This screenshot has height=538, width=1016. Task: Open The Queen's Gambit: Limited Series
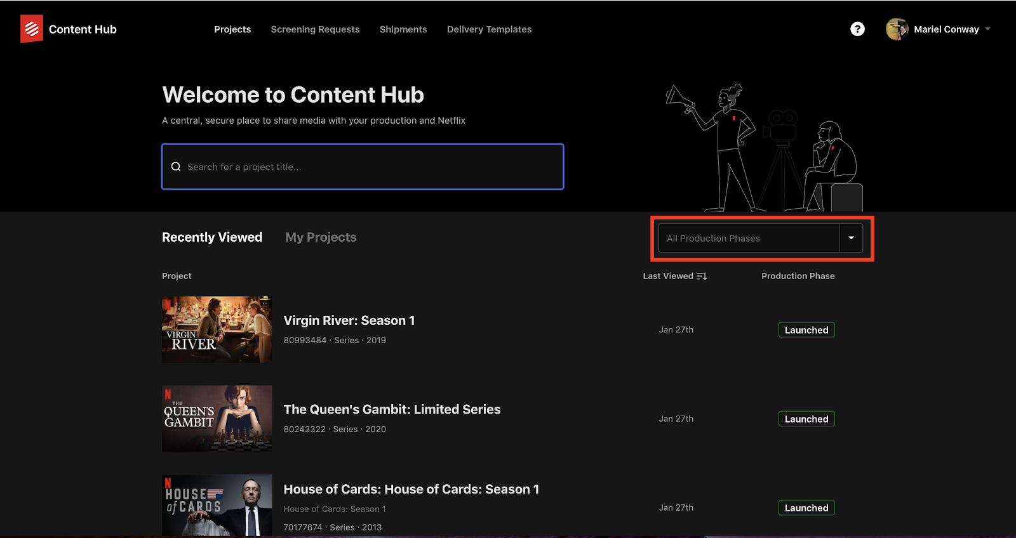pos(392,409)
